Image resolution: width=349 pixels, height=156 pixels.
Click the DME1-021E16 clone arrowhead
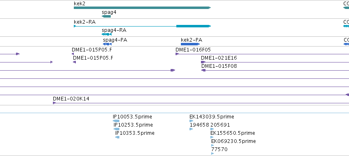(x=203, y=62)
